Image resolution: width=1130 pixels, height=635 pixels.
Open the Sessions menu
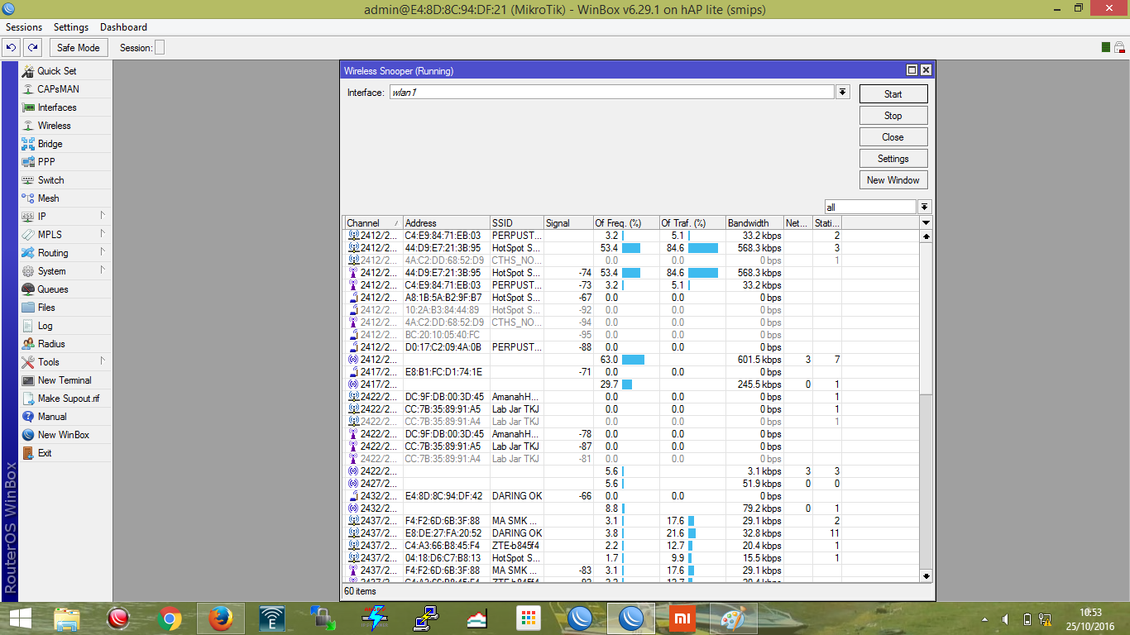24,27
